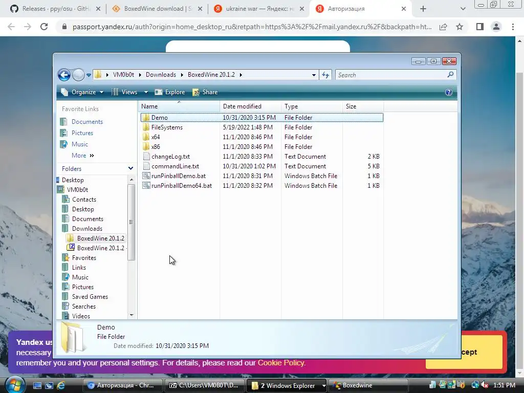Reload the Chrome page
This screenshot has height=393, width=524.
[44, 27]
